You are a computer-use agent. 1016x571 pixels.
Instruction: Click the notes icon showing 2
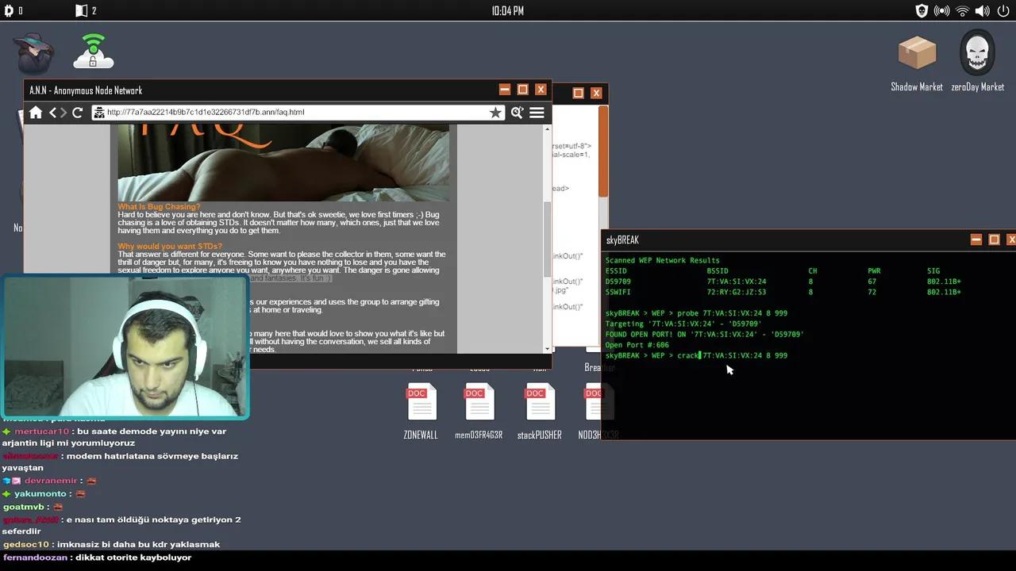pos(81,11)
